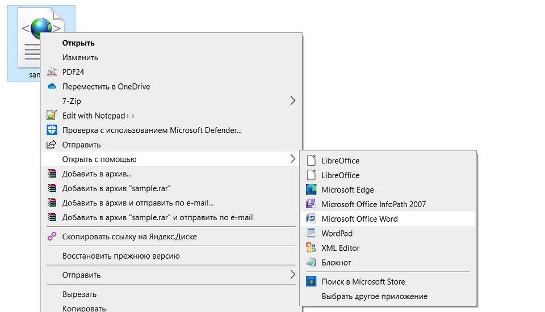This screenshot has width=545, height=312.
Task: Click WinRAR icon beside archive and e-mail entry
Action: pyautogui.click(x=52, y=203)
